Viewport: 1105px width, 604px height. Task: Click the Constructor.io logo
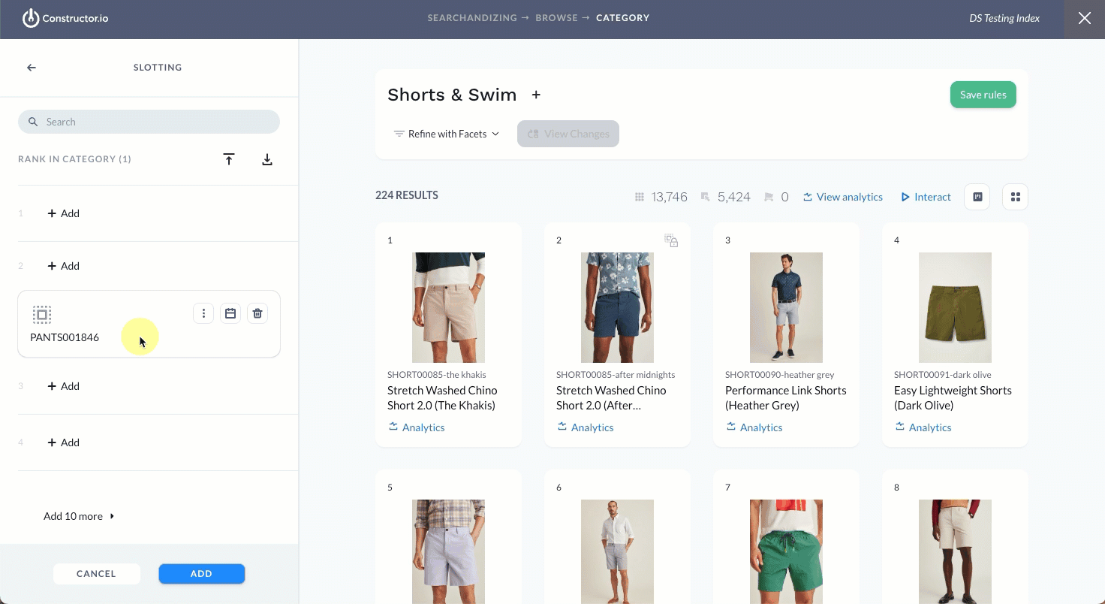[65, 18]
